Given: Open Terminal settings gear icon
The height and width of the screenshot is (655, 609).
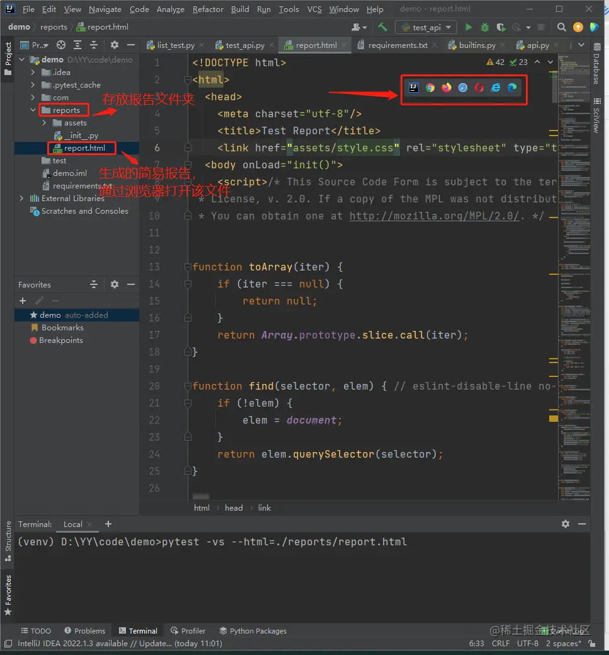Looking at the screenshot, I should tap(566, 524).
